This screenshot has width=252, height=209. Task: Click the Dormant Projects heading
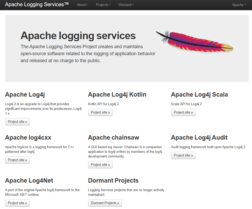113,181
